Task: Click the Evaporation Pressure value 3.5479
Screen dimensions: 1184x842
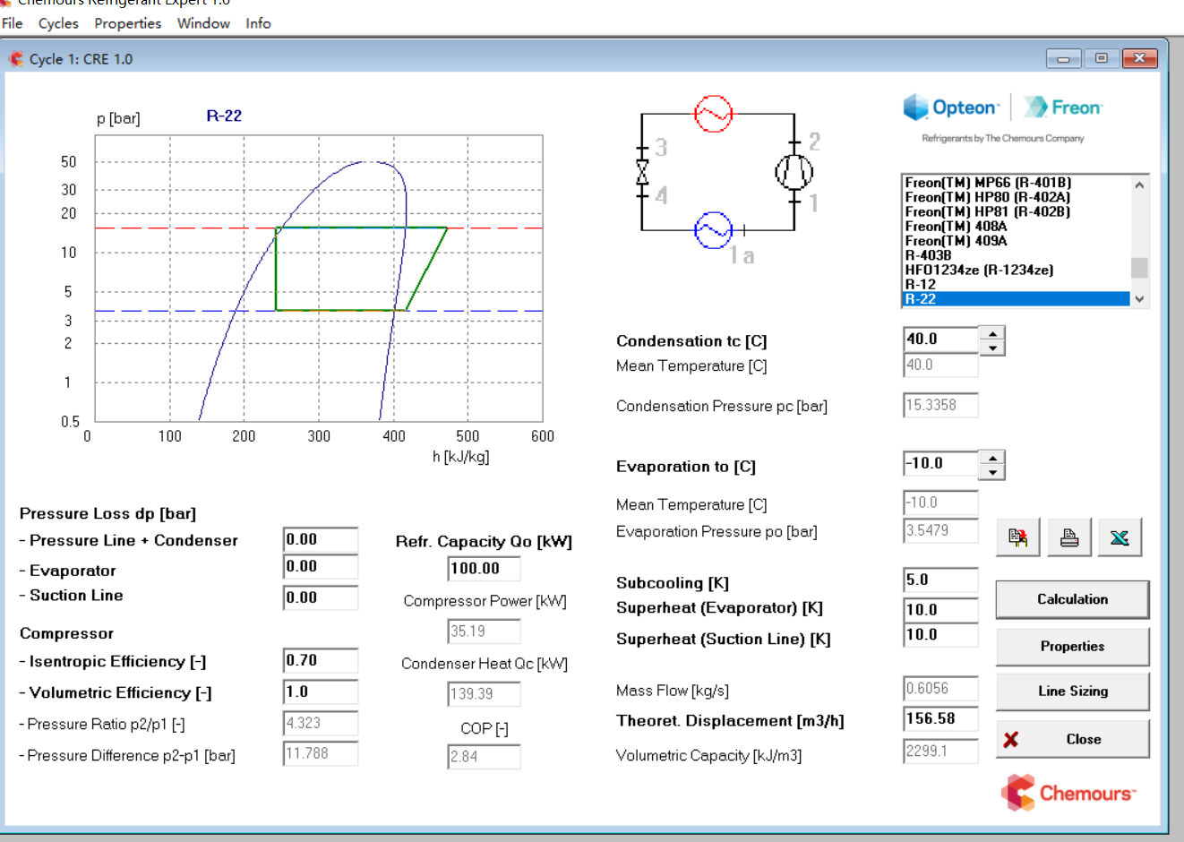Action: click(x=940, y=531)
